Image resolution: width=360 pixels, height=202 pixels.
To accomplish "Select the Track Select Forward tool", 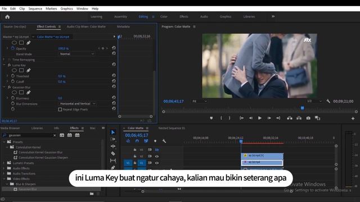I will click(112, 139).
